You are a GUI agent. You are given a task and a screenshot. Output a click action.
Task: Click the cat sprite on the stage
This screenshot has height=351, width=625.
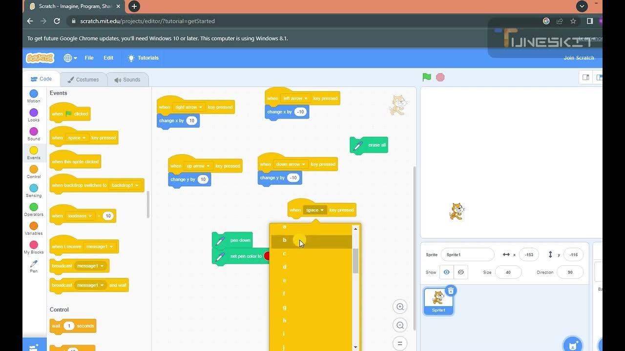[456, 212]
